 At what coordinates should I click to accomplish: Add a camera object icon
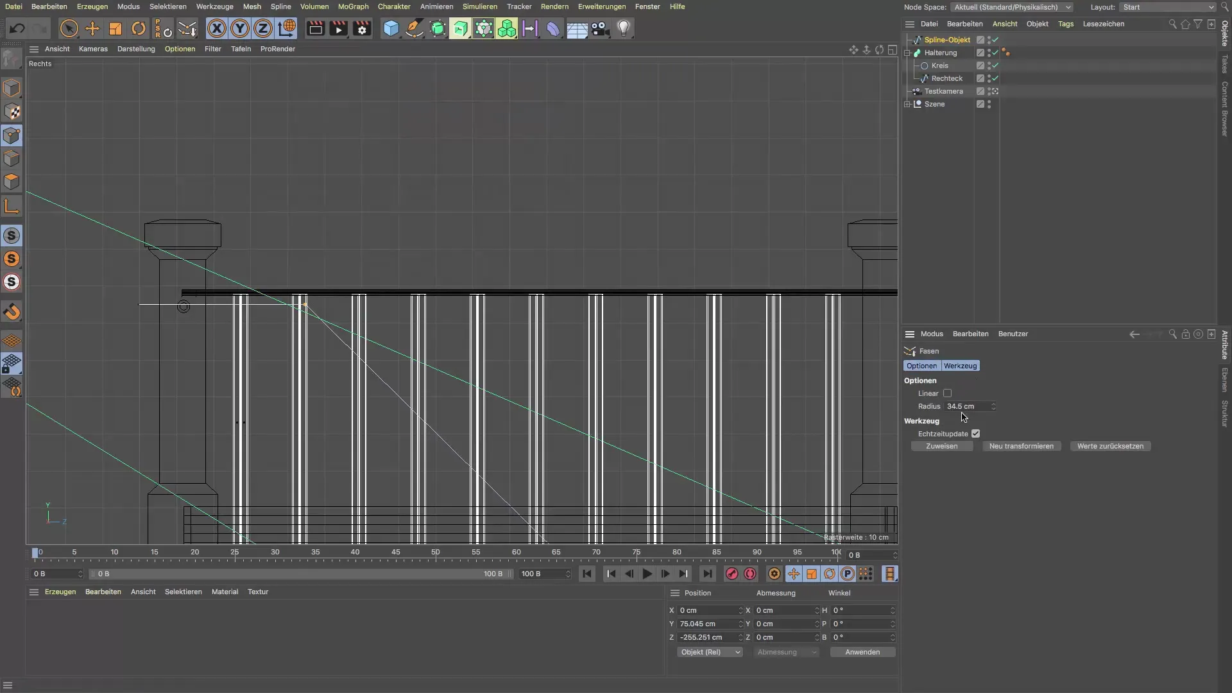(600, 28)
